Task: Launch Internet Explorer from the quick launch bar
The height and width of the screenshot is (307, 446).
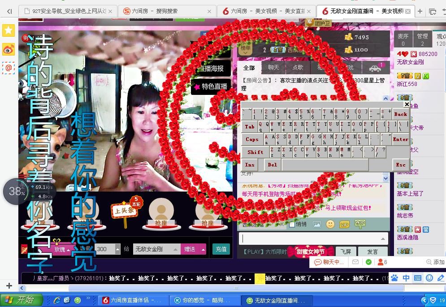Action: point(57,300)
